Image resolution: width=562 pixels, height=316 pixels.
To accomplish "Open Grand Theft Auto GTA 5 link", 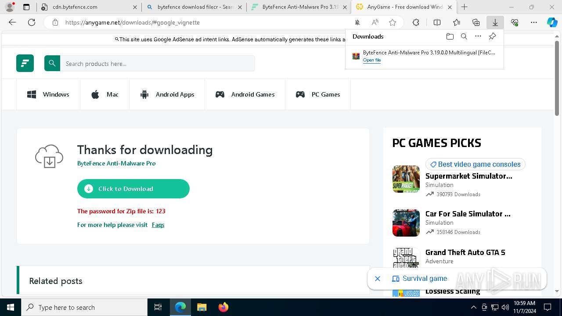I will pyautogui.click(x=465, y=252).
